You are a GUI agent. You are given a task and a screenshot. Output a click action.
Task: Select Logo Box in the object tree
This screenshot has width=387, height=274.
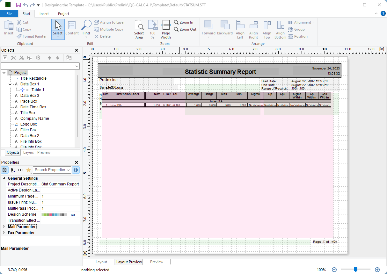click(28, 124)
